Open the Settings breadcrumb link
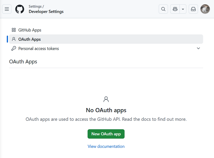 (x=35, y=6)
